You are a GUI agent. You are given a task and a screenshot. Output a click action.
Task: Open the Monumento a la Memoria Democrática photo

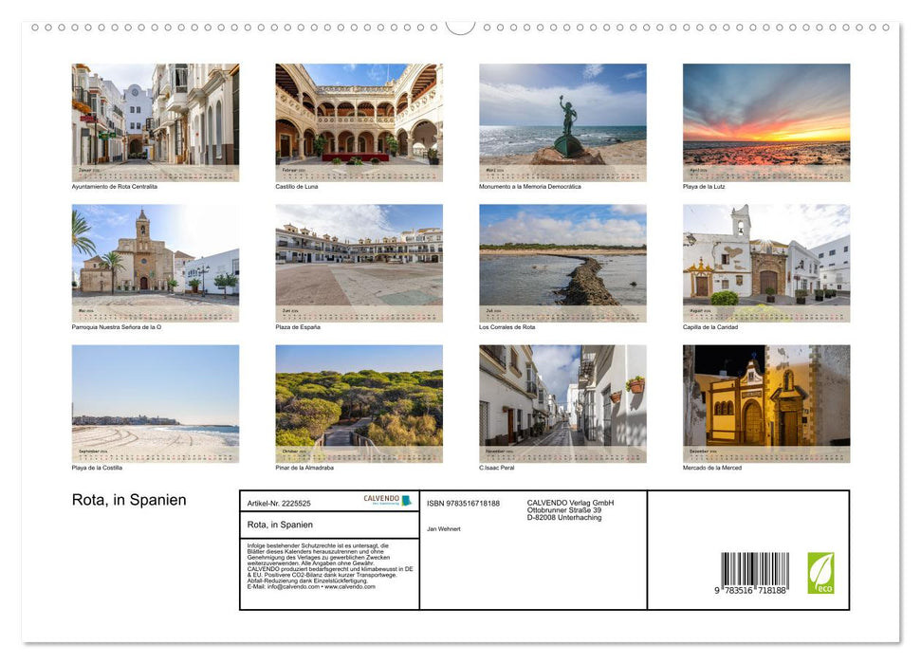tap(563, 119)
